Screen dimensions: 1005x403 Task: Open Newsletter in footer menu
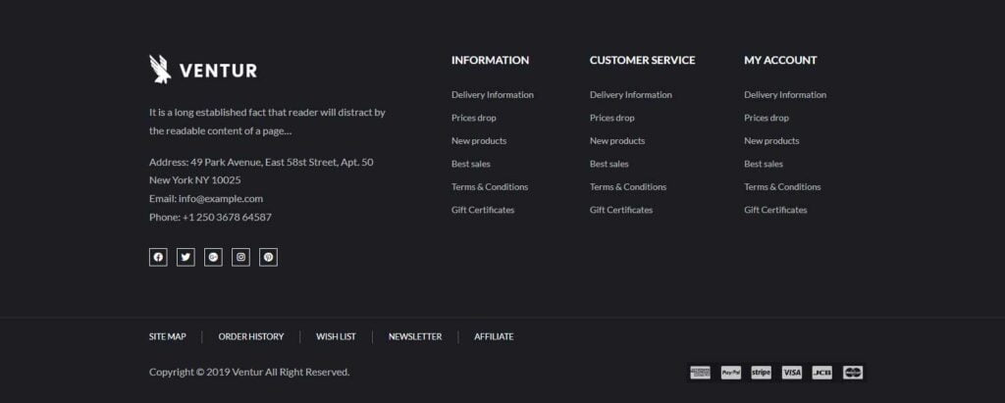click(415, 336)
